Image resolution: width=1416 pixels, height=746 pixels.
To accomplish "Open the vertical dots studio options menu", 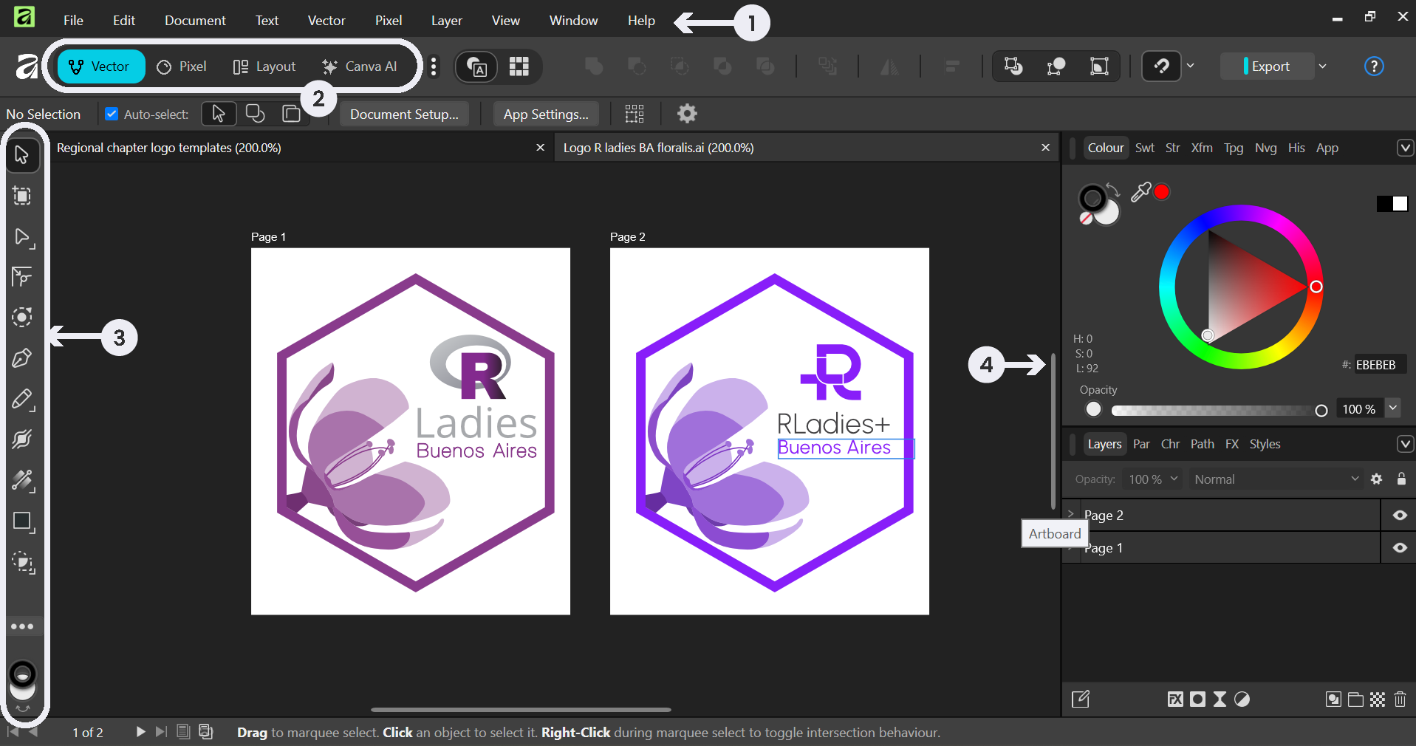I will click(x=434, y=66).
